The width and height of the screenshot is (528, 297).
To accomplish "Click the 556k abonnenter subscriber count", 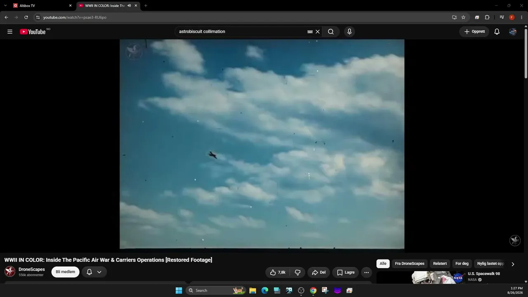I will click(31, 275).
